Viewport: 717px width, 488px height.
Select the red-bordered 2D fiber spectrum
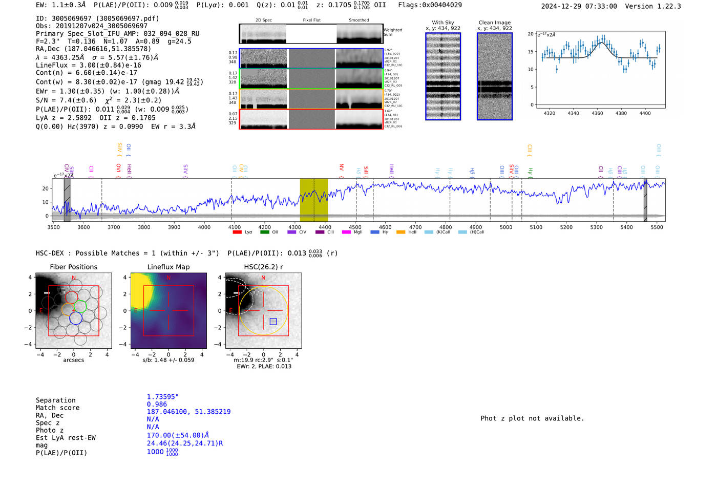311,119
